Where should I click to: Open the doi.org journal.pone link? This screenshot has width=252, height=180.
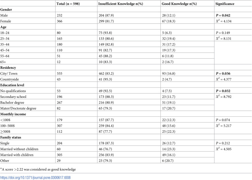[35, 178]
